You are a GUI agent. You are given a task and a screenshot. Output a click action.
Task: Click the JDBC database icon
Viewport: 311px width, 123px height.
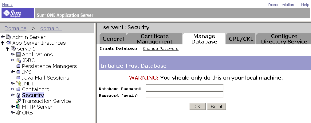tap(18, 60)
